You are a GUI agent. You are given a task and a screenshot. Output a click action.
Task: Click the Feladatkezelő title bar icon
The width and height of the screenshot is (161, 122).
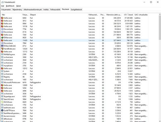[3, 2]
